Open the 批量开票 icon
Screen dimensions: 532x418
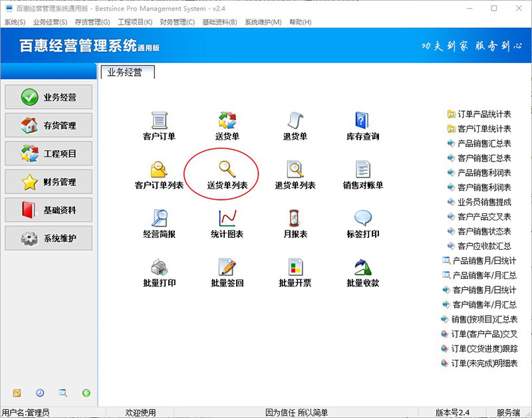pyautogui.click(x=295, y=266)
